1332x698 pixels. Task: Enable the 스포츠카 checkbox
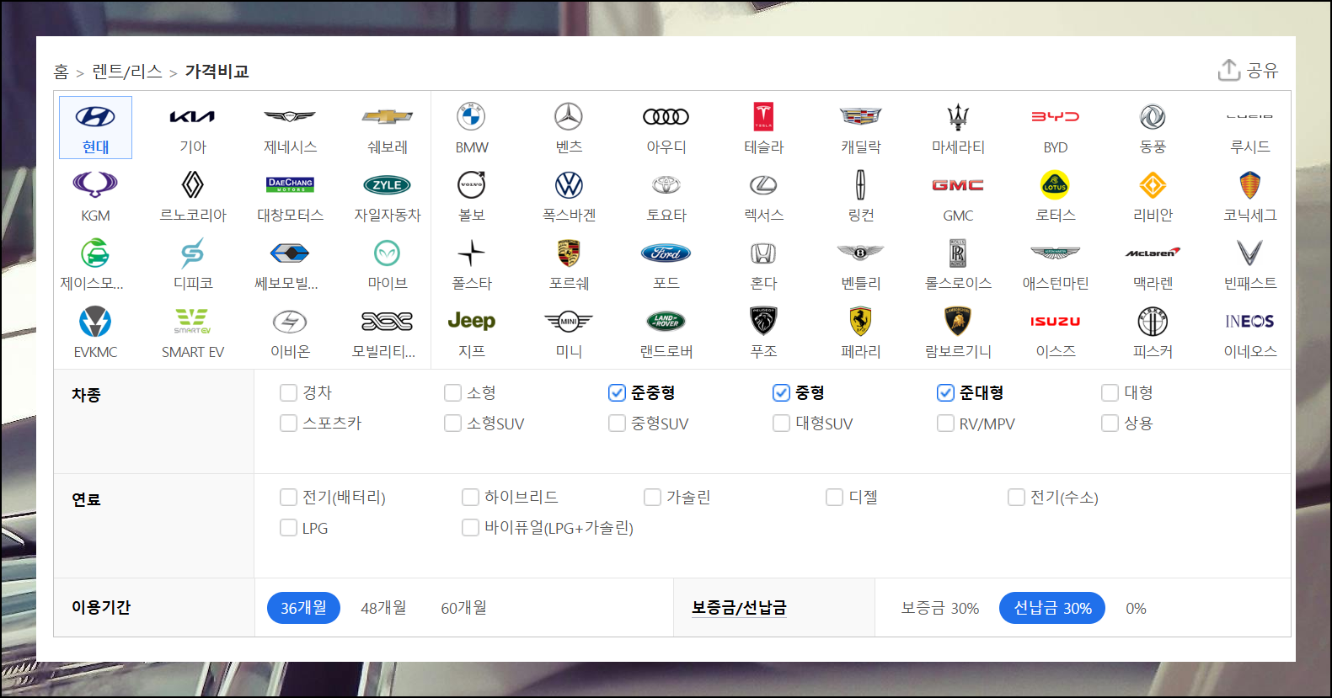(288, 423)
